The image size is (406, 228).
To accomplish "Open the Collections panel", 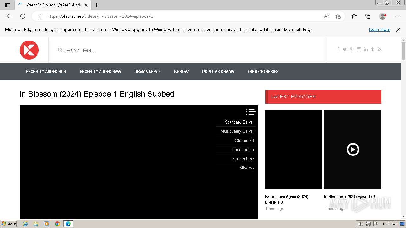I will [368, 16].
